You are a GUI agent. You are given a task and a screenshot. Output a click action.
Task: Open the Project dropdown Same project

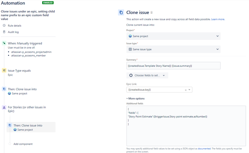tap(174, 36)
